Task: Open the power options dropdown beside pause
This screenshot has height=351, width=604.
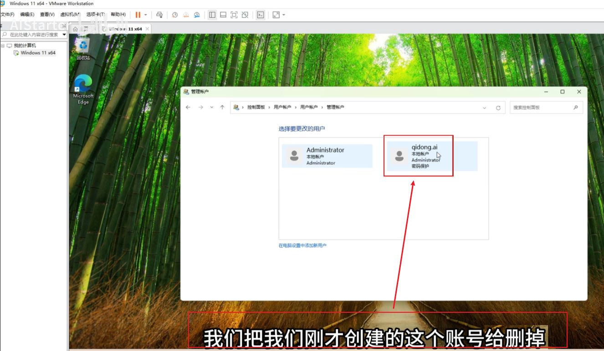Action: point(146,15)
